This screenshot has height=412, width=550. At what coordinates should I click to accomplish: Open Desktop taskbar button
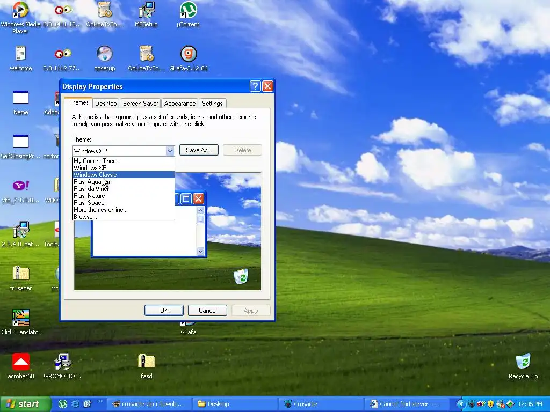pos(235,404)
